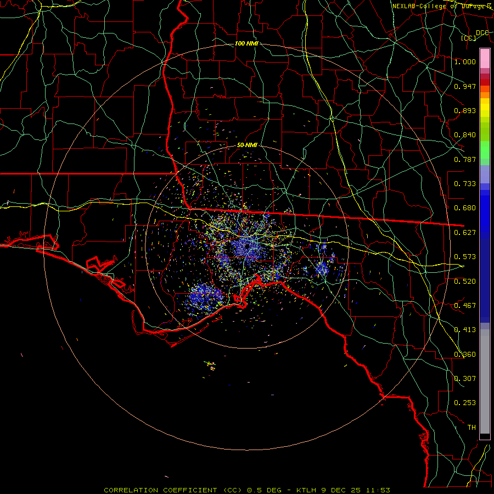Click the TH threshold label on legend
The image size is (494, 494).
[x=471, y=428]
